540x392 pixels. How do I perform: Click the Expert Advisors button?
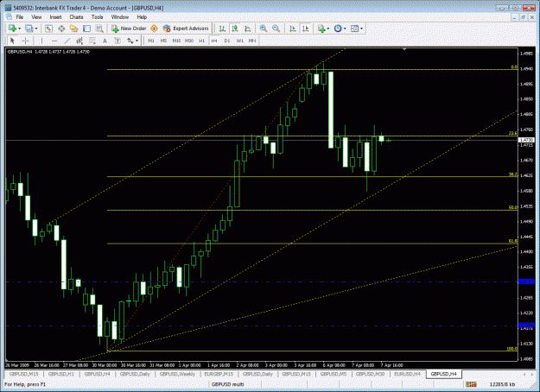[186, 28]
